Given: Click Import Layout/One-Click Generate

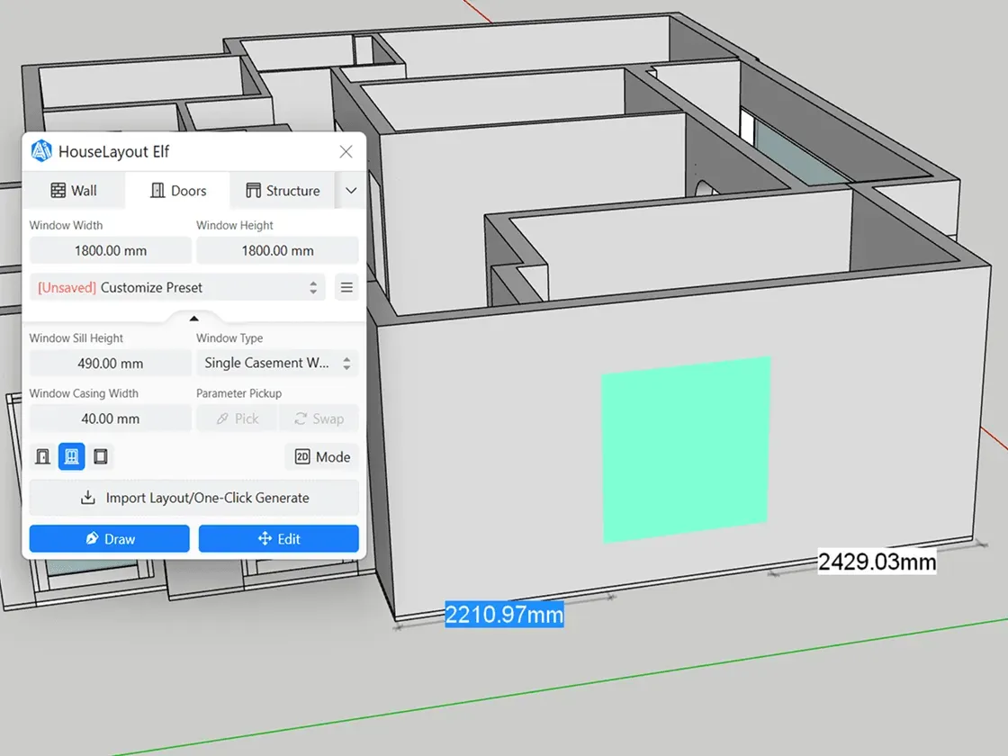Looking at the screenshot, I should pos(193,498).
